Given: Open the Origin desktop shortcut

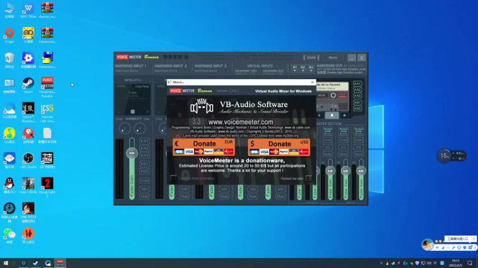Looking at the screenshot, I should click(10, 35).
